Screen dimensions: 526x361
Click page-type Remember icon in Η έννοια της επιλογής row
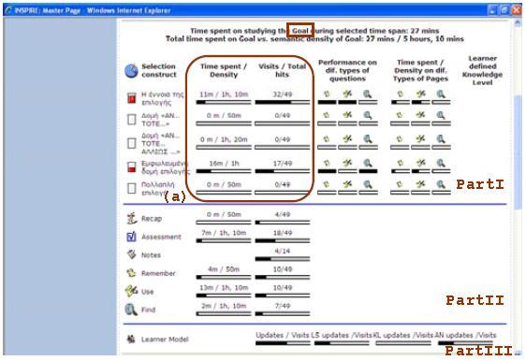(400, 94)
